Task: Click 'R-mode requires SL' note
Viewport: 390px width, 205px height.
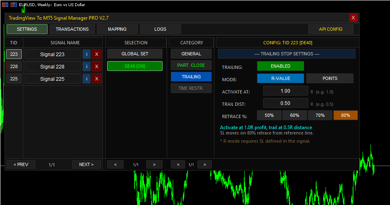Action: click(x=265, y=141)
